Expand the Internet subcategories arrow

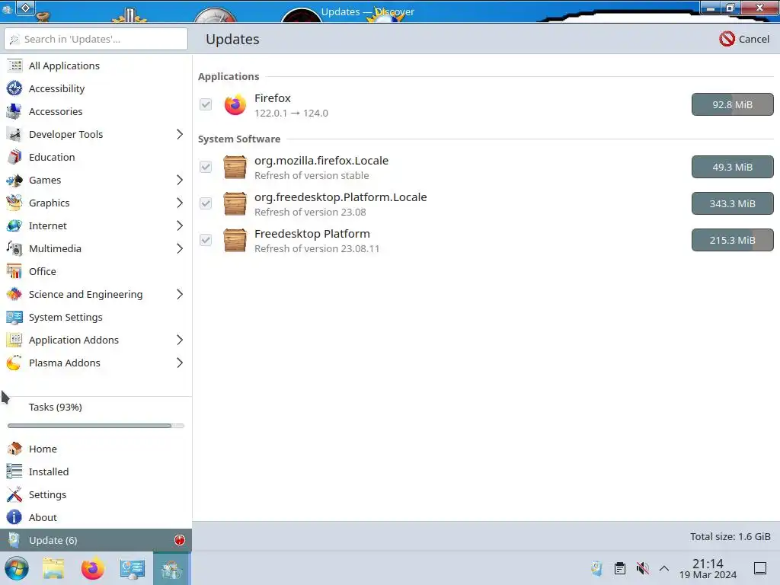[x=180, y=225]
